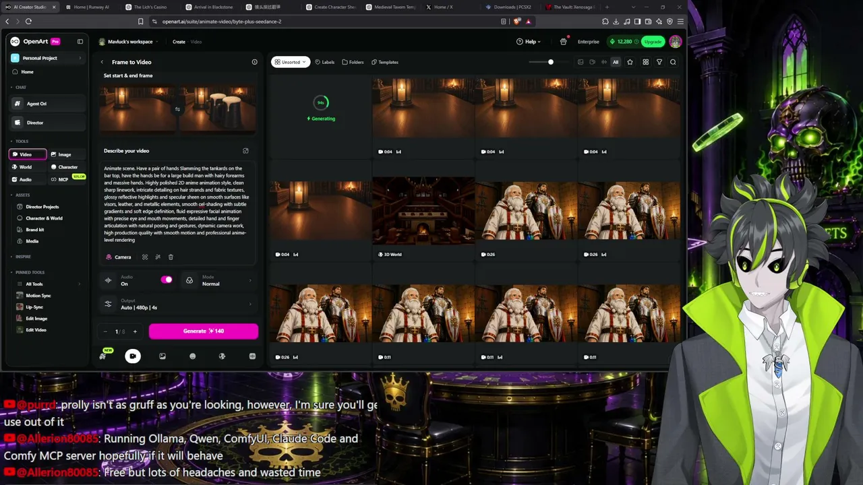Screen dimensions: 863x485
Task: Open Agent Ori chat
Action: coord(47,104)
